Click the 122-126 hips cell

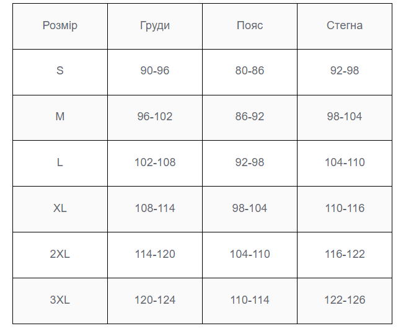click(345, 301)
